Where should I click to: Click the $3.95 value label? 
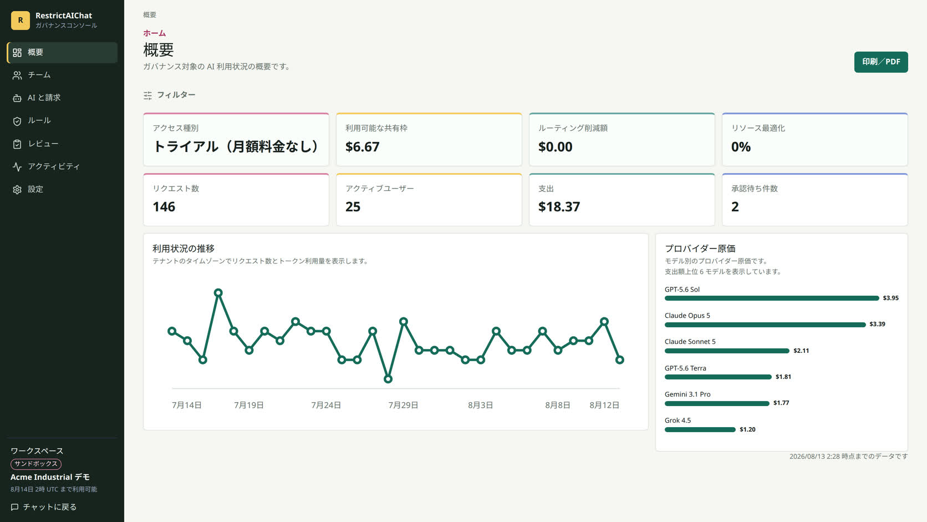coord(891,298)
